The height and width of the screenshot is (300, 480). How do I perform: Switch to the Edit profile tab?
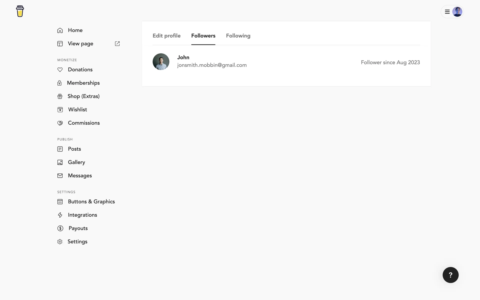166,36
